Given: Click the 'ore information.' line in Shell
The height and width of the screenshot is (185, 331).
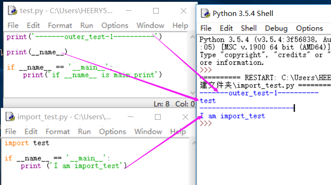Looking at the screenshot, I should (x=232, y=62).
